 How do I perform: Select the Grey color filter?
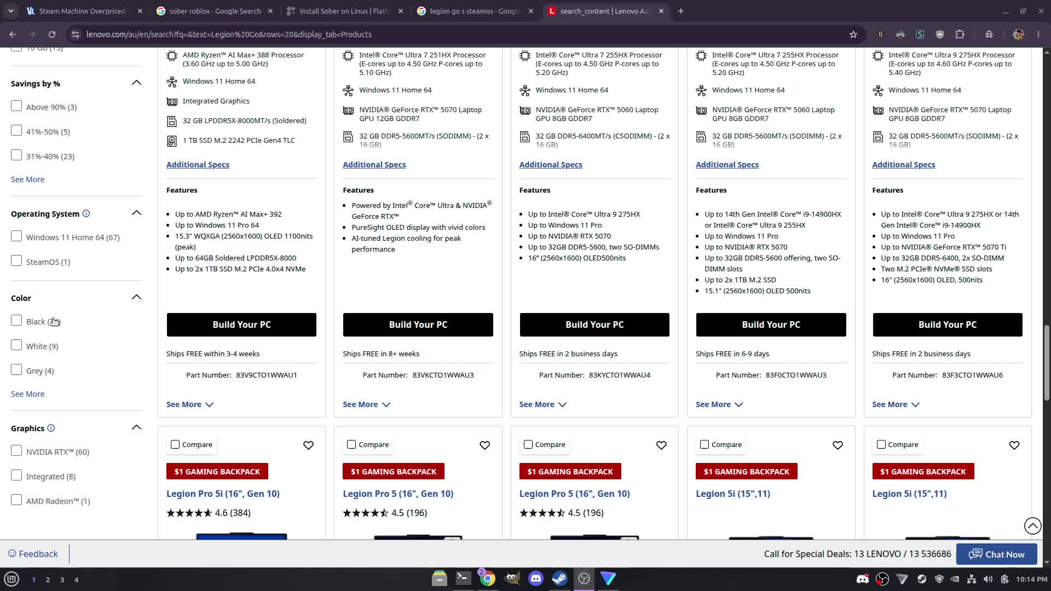[16, 370]
